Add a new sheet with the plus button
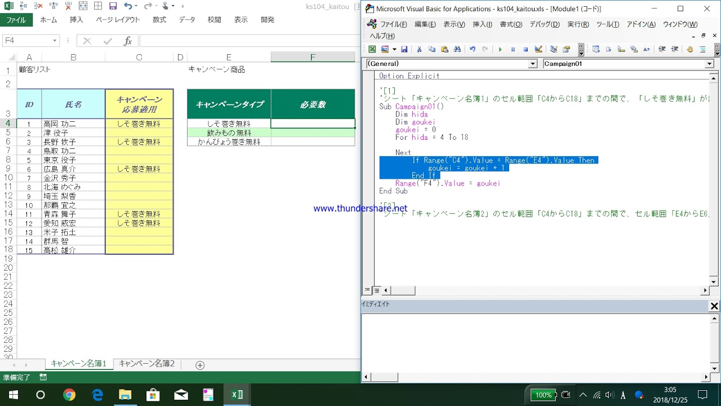 200,365
